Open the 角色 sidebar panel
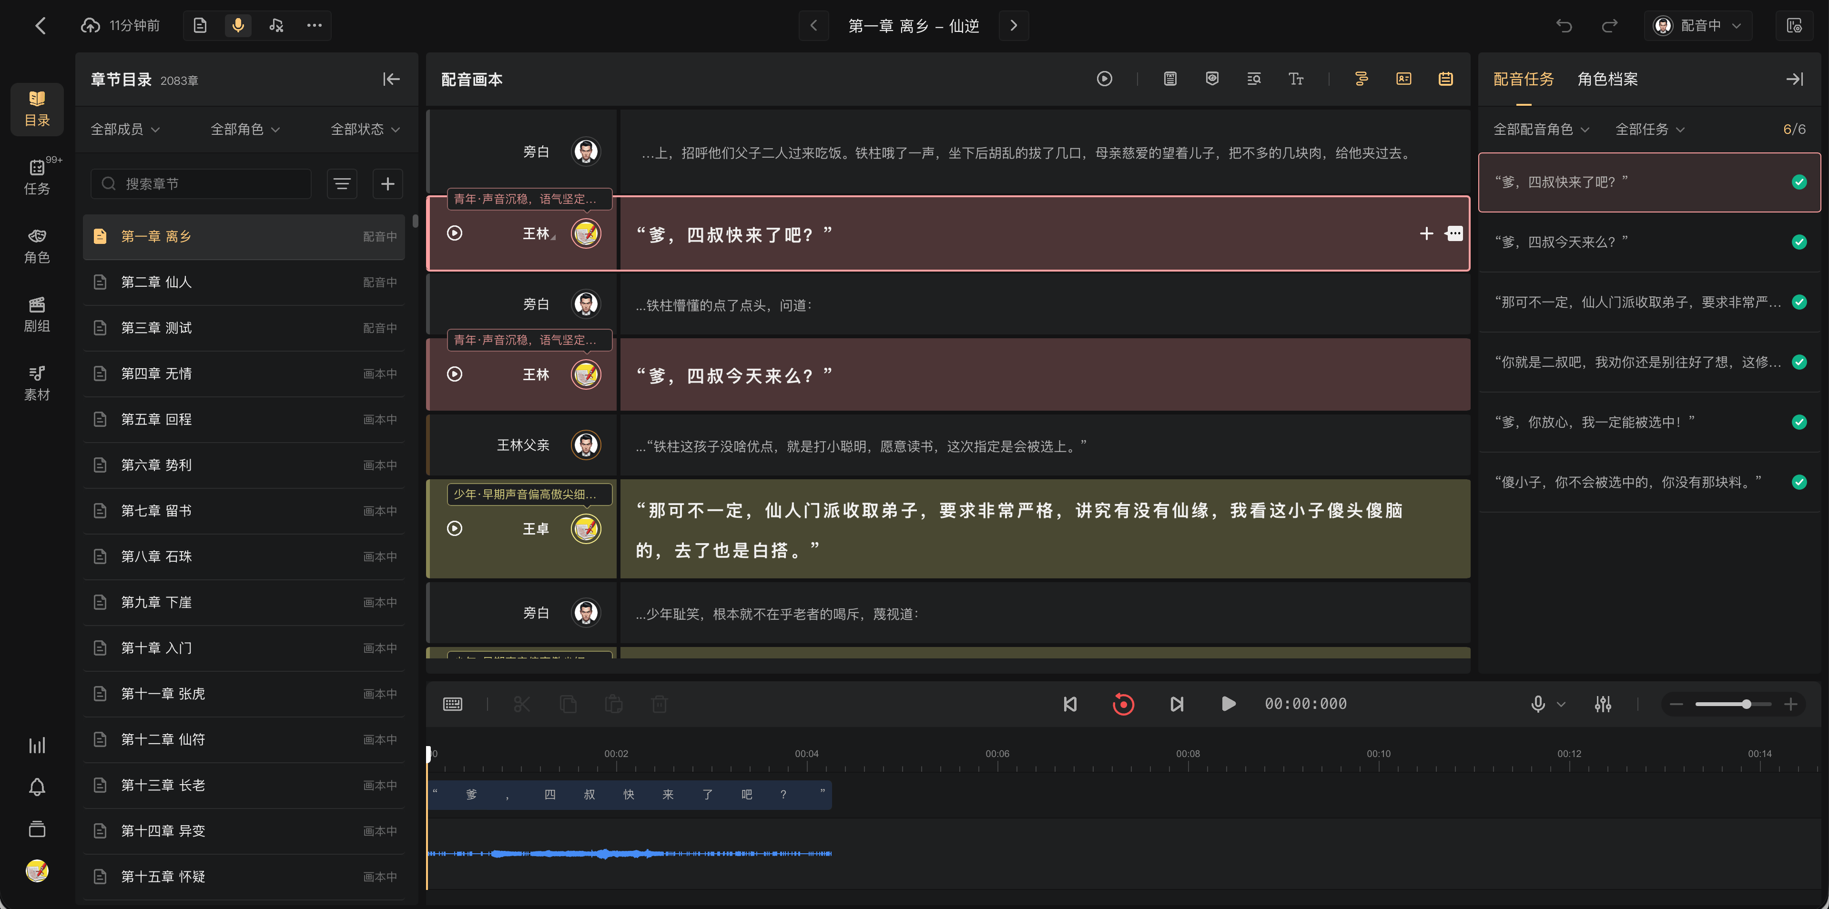Screen dimensions: 1829x909 pos(37,245)
